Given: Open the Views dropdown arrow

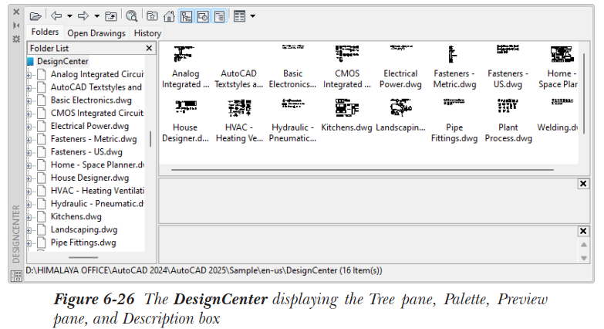Looking at the screenshot, I should 253,16.
